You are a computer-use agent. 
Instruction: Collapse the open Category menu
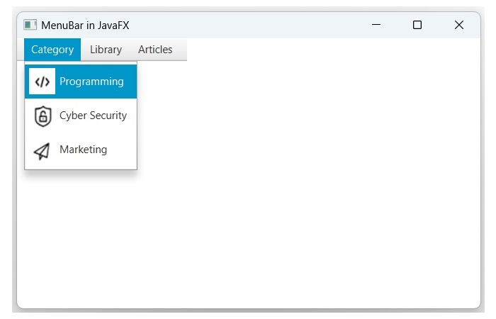tap(52, 50)
